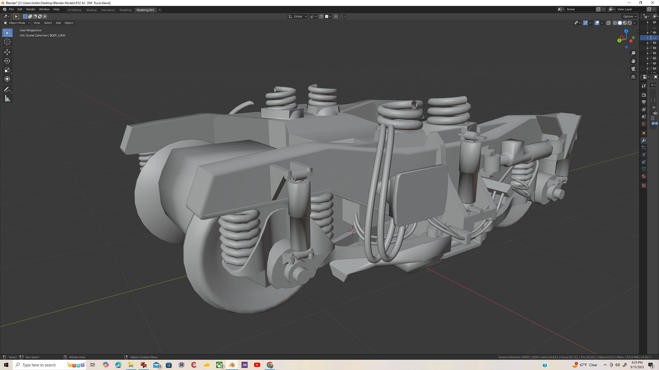
Task: Open the Object Mode dropdown
Action: point(17,23)
